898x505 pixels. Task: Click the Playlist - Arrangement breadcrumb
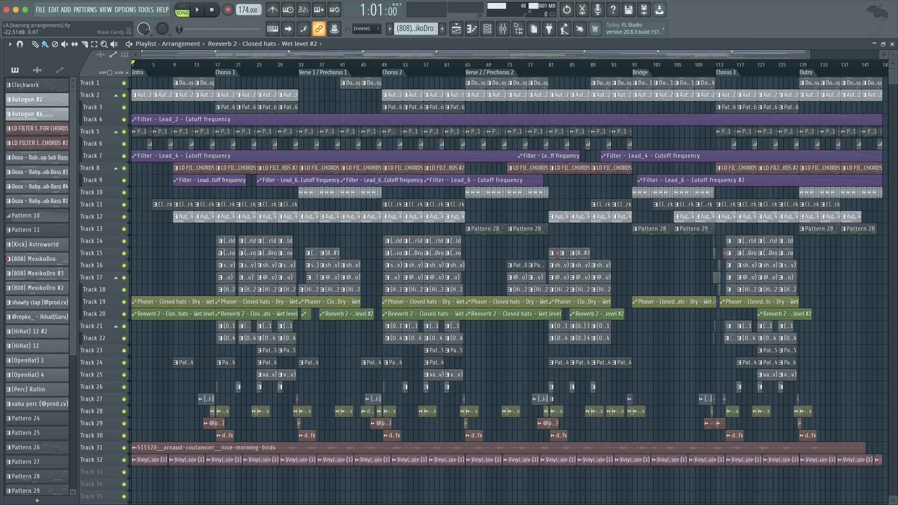[x=168, y=44]
